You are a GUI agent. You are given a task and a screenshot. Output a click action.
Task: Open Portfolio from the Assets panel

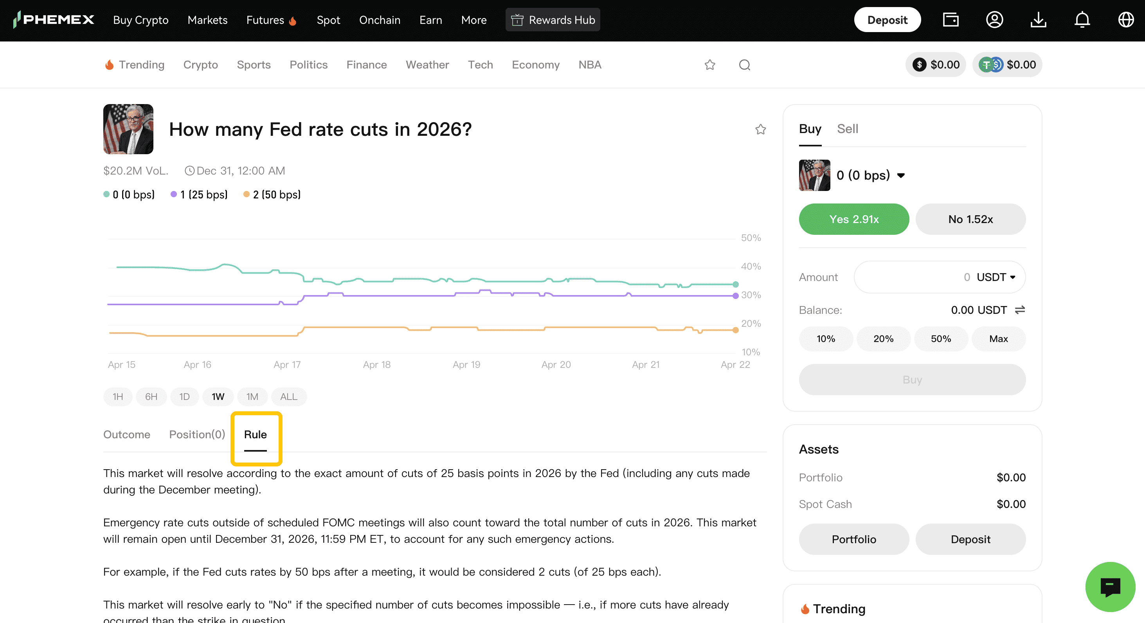coord(853,539)
